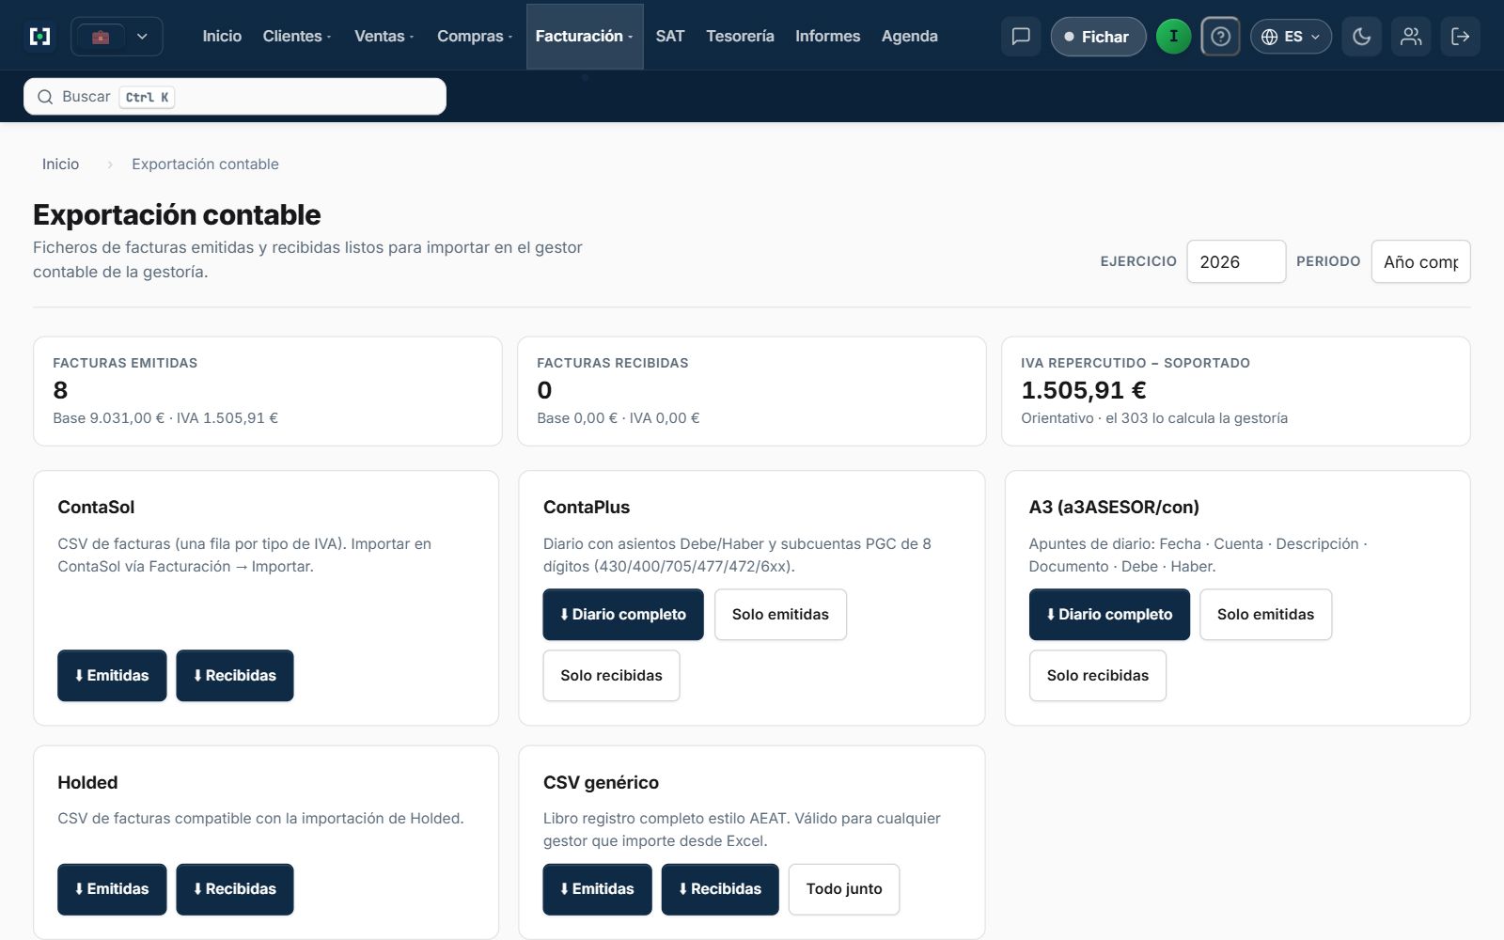Open the ES language dropdown
This screenshot has height=940, width=1504.
tap(1291, 37)
